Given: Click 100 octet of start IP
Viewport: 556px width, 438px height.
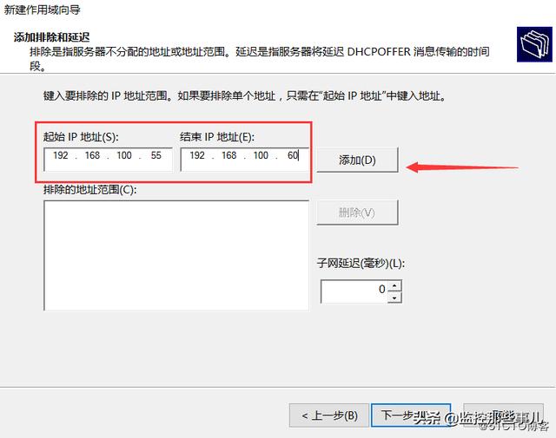Looking at the screenshot, I should point(124,155).
